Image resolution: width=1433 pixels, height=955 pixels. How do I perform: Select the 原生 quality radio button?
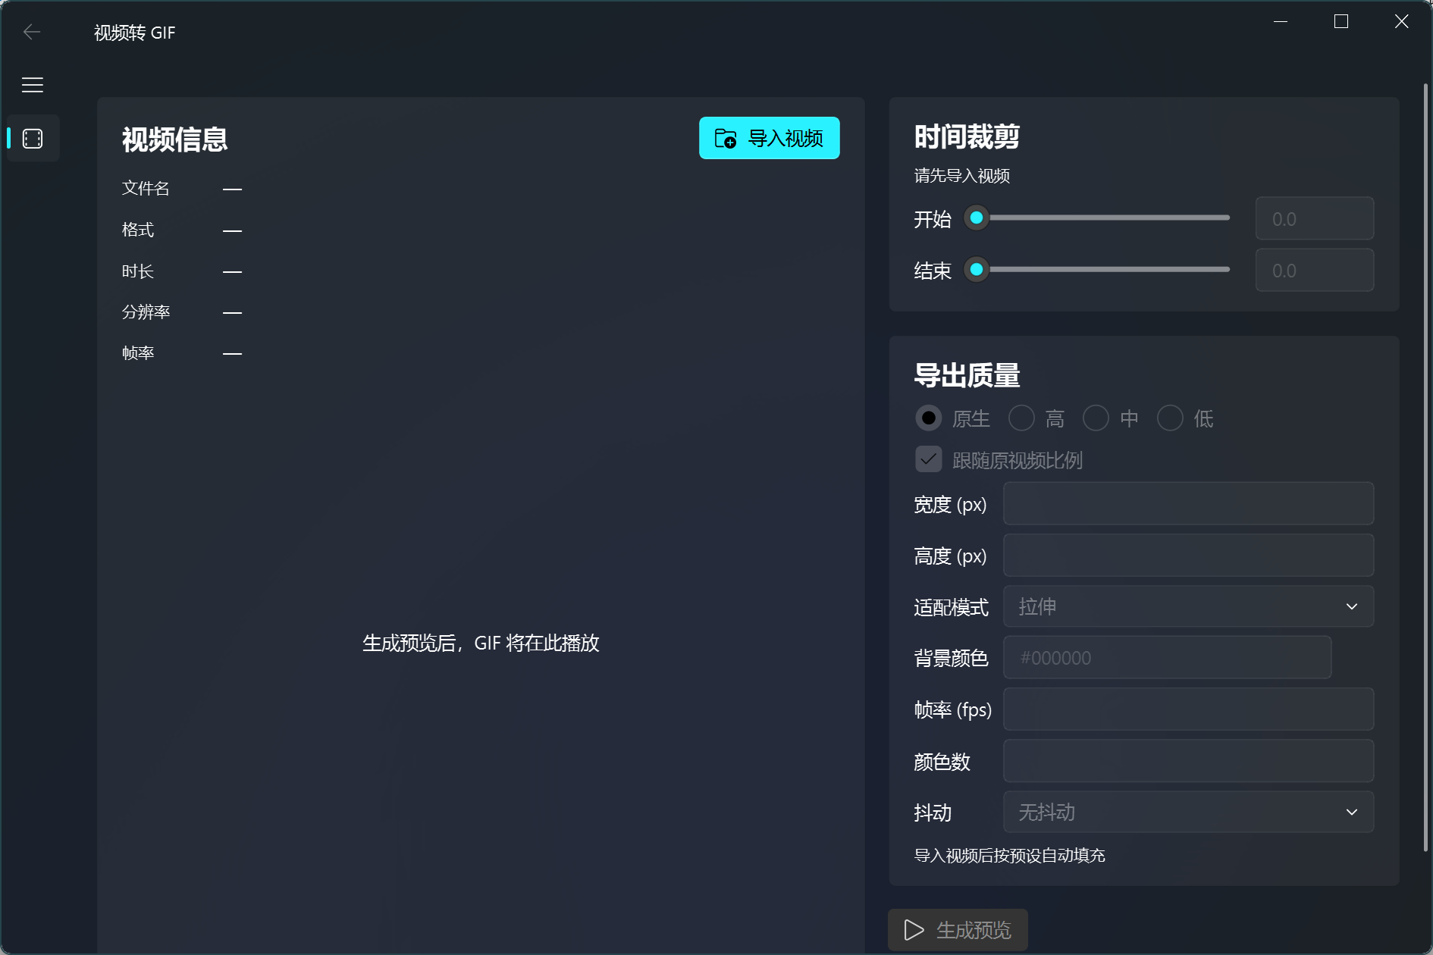tap(929, 418)
